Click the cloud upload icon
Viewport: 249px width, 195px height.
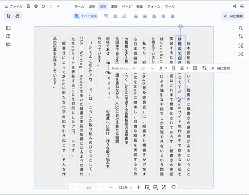(242, 6)
